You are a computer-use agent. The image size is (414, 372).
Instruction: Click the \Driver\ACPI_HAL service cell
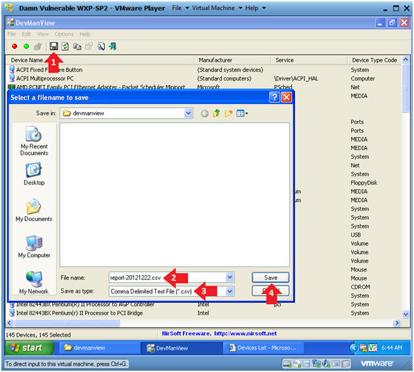(296, 78)
